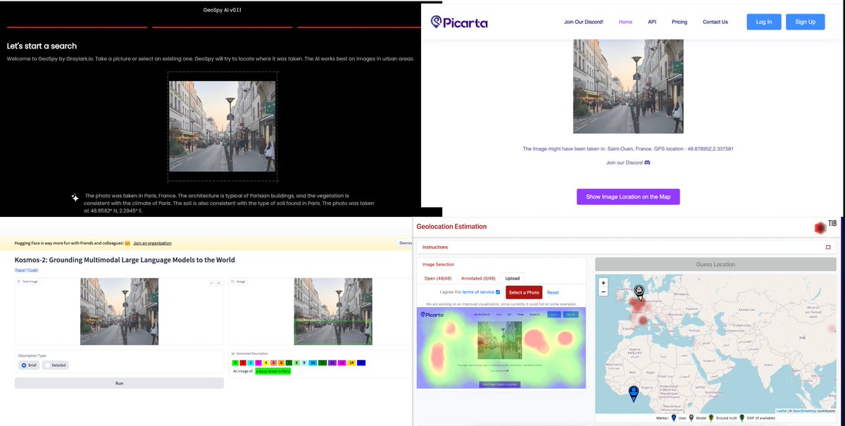This screenshot has height=426, width=845.
Task: Open the Join an organization link
Action: [x=152, y=243]
